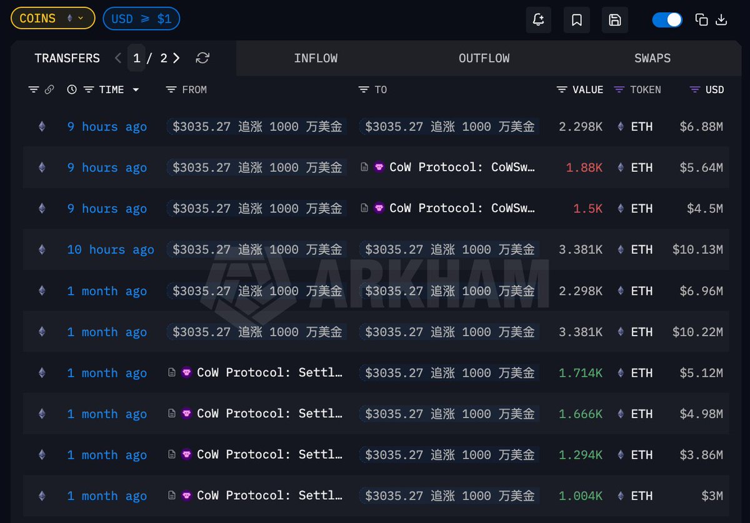Click CoW purple logo in 1.294K row
This screenshot has width=750, height=523.
coord(186,455)
